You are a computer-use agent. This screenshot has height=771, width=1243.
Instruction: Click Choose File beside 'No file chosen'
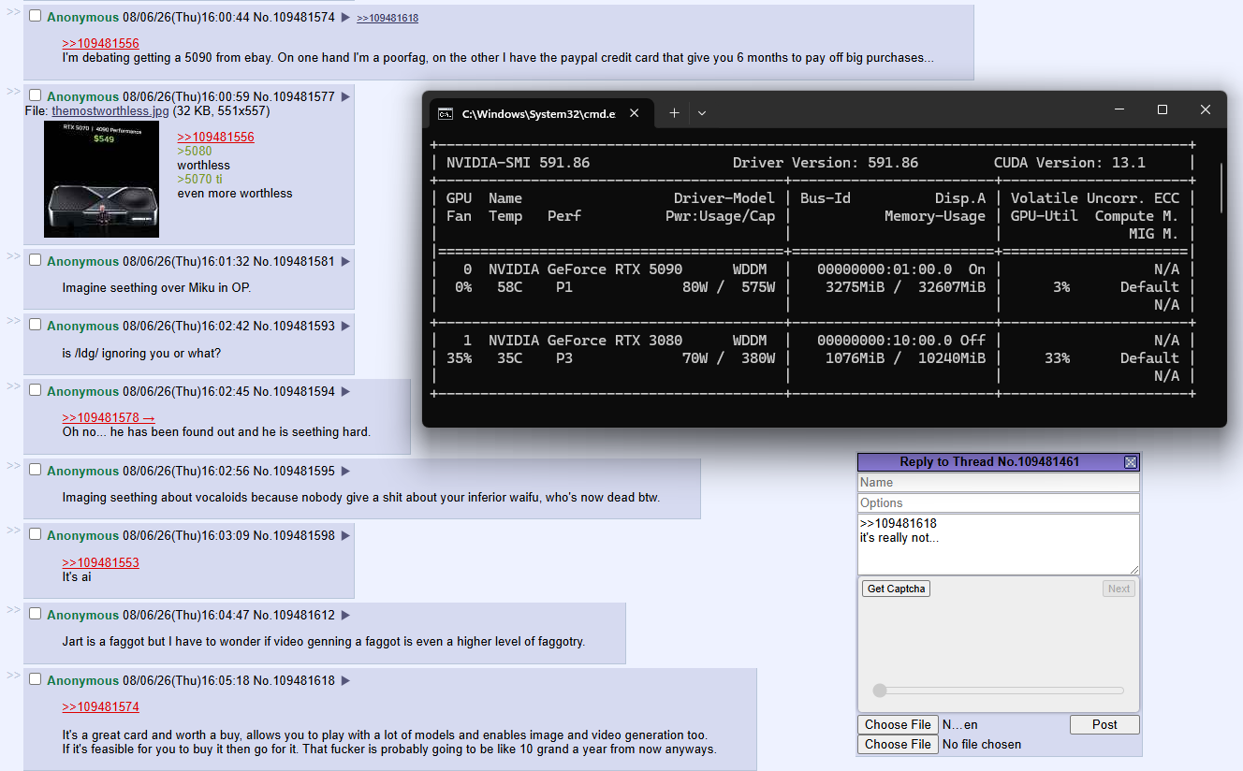pos(898,744)
